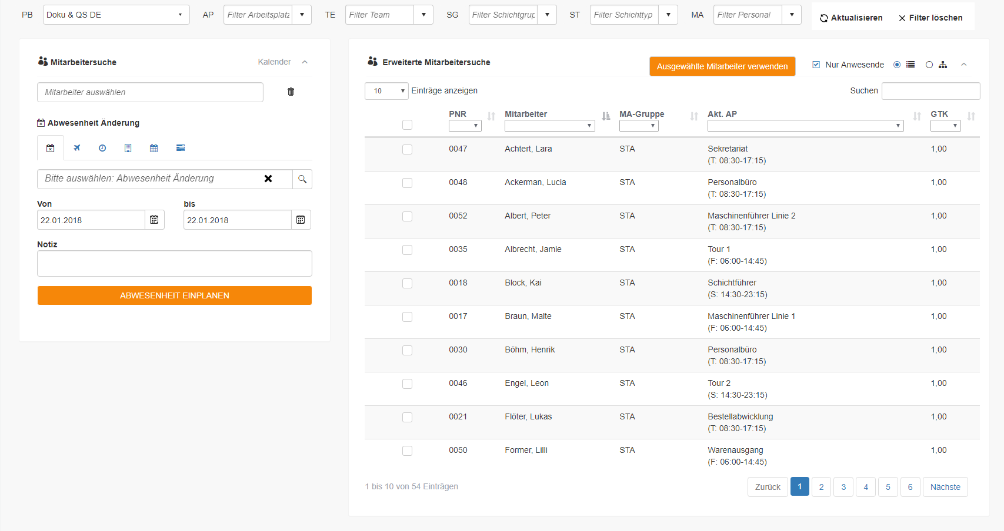Check the row for Former, Lilli

click(407, 451)
